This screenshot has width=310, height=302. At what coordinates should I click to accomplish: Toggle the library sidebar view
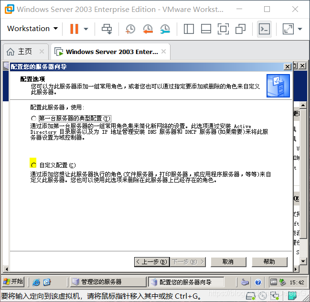(189, 29)
